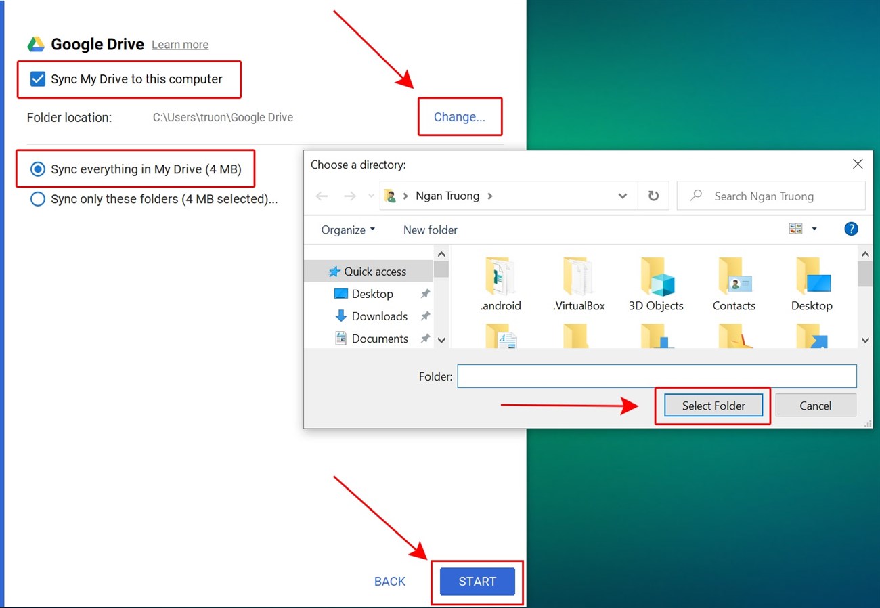Change view using the view layout icon
Image resolution: width=880 pixels, height=608 pixels.
click(x=795, y=229)
